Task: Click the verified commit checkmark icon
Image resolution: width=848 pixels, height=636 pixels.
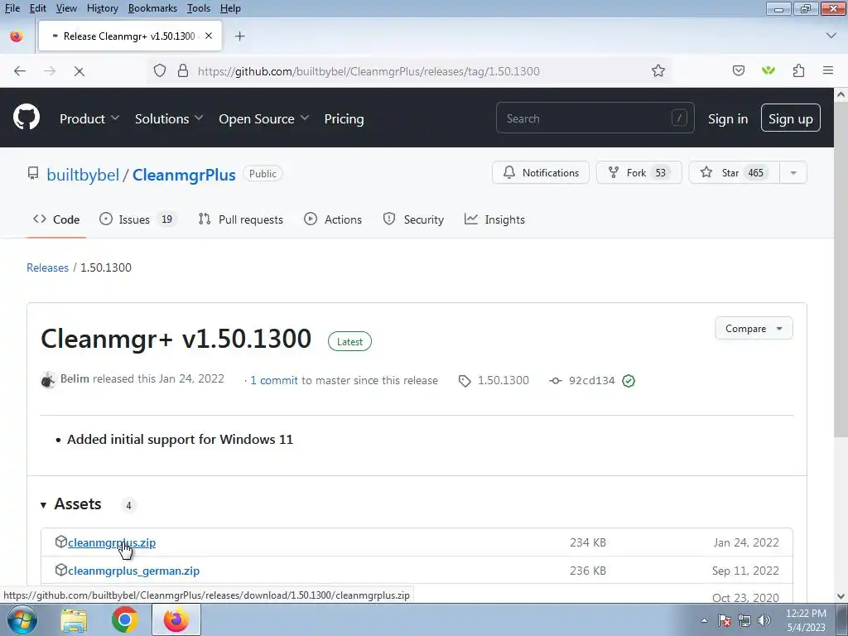Action: tap(629, 381)
